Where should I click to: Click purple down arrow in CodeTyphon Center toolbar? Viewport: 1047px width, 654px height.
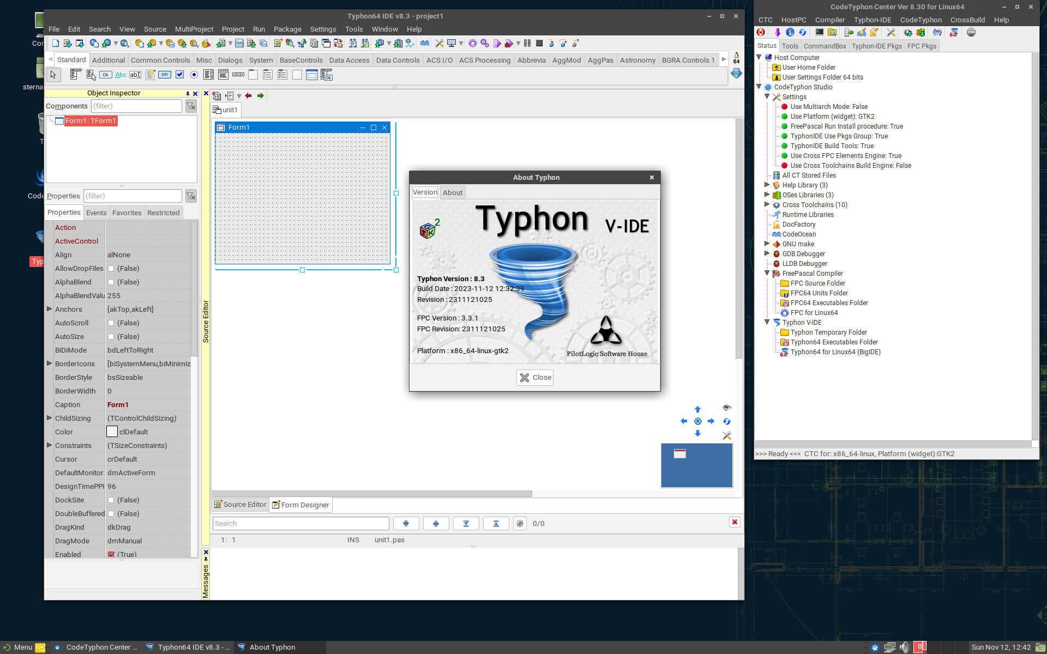[x=777, y=33]
